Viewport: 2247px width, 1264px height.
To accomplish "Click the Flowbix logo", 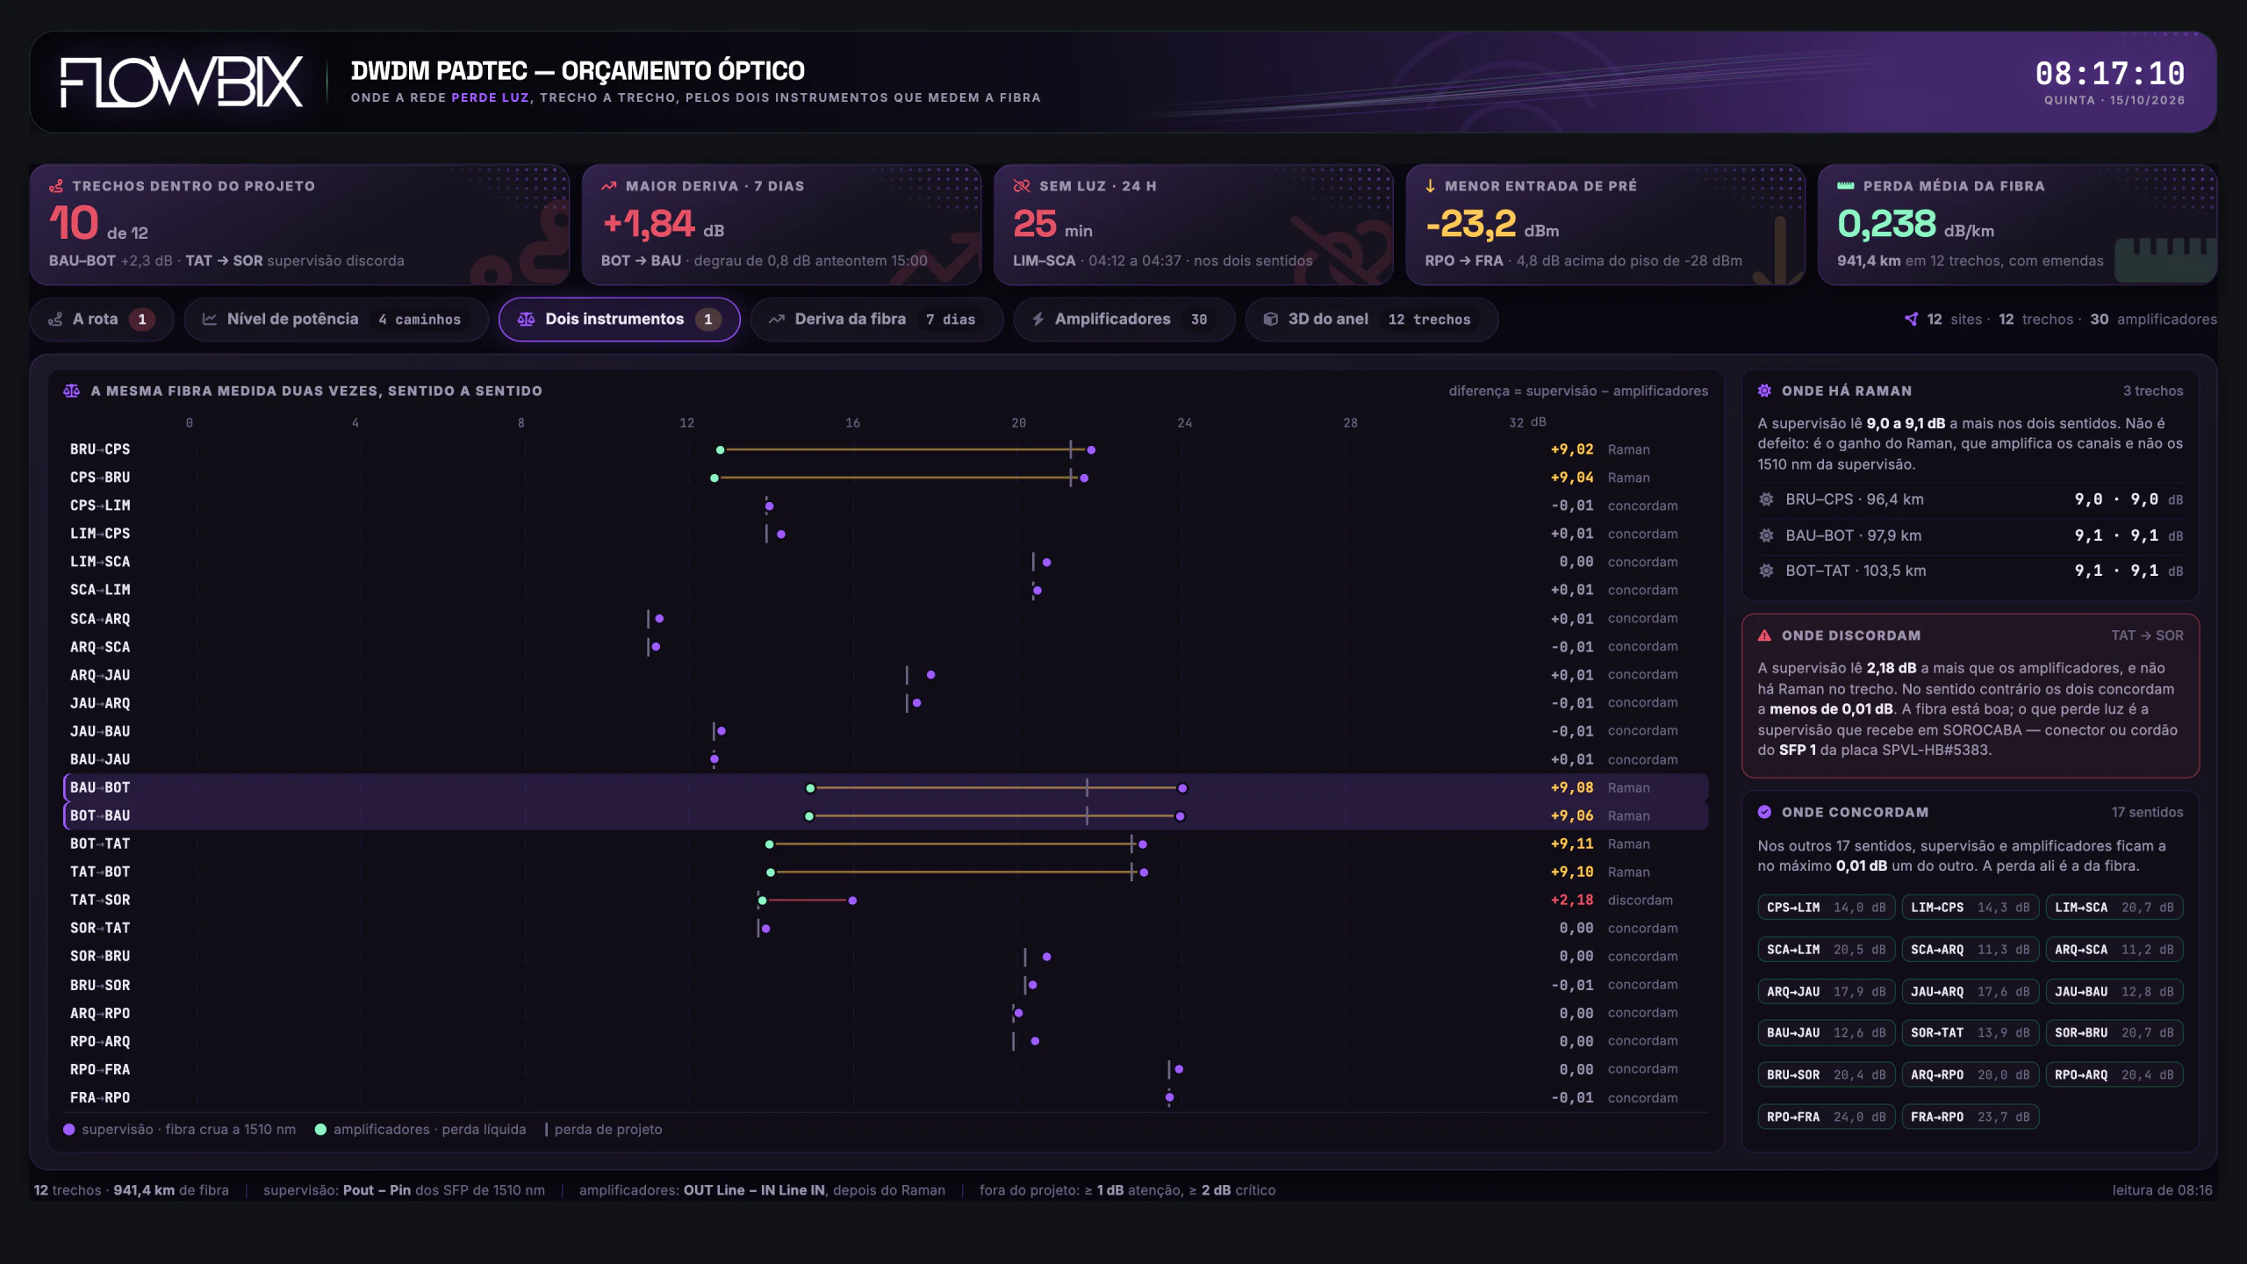I will pyautogui.click(x=182, y=83).
